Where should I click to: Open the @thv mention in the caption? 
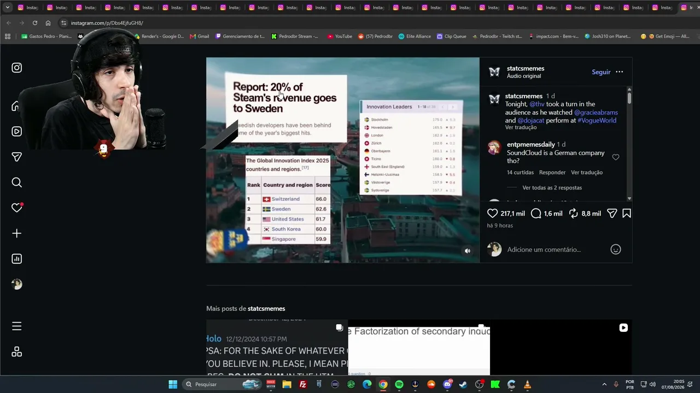[x=536, y=104]
